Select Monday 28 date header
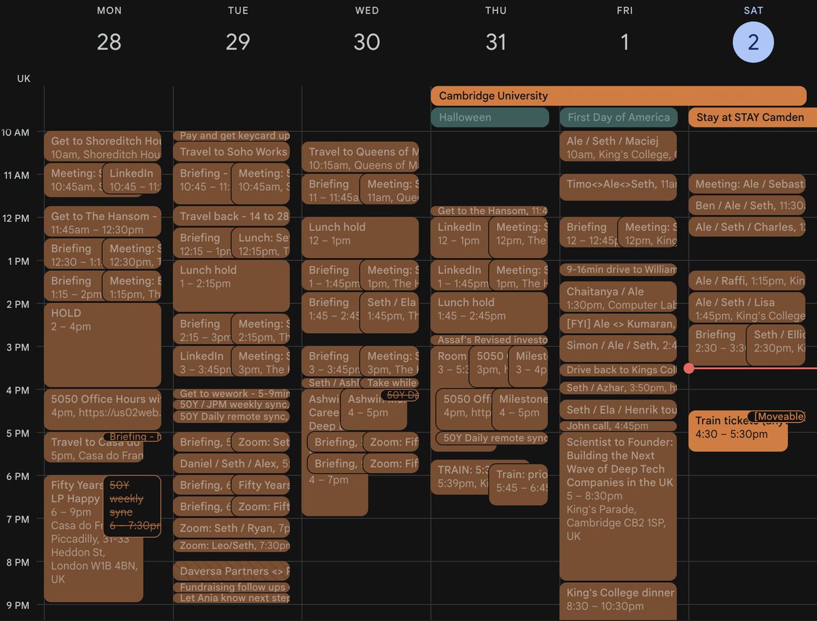Screen dimensions: 817x621 pos(109,42)
